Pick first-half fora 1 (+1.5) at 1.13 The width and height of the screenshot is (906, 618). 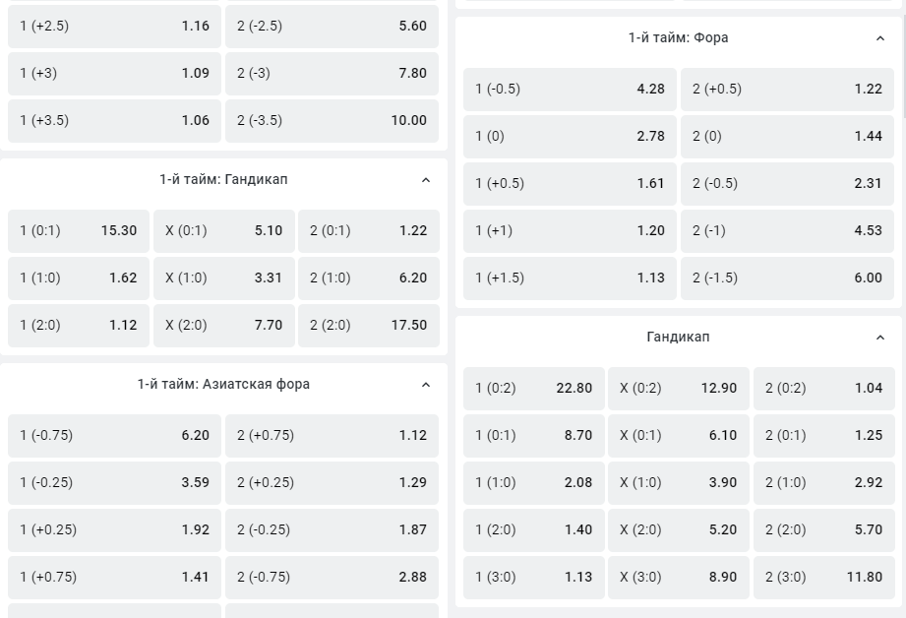coord(570,278)
